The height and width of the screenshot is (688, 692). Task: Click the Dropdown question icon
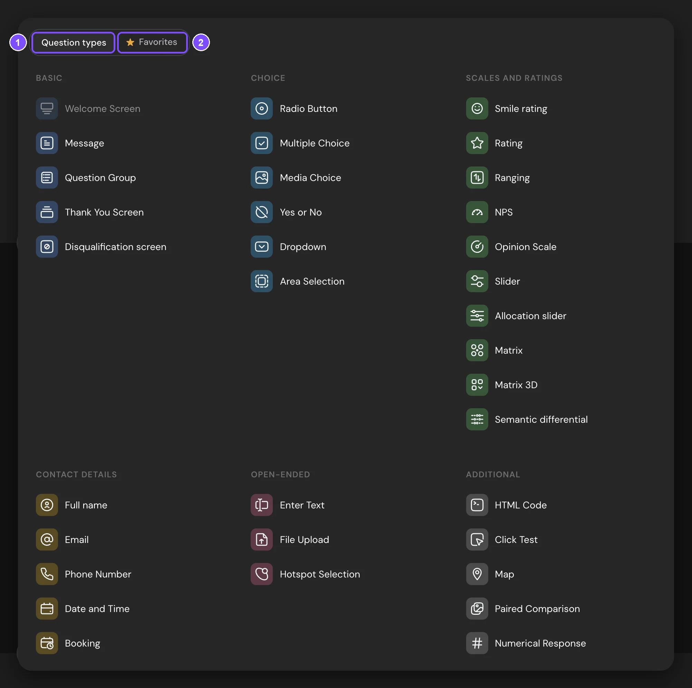262,247
